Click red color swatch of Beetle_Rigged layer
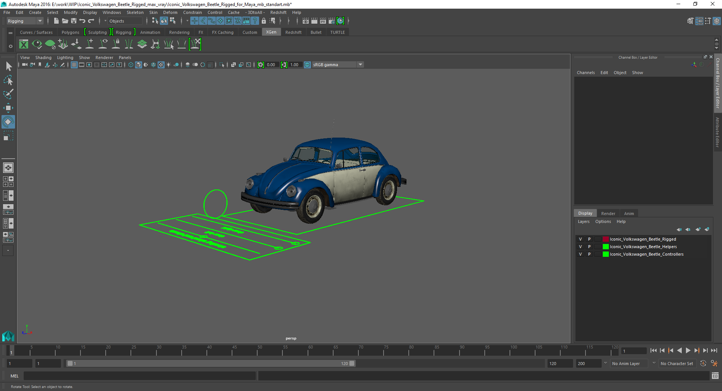The image size is (722, 391). pyautogui.click(x=606, y=239)
